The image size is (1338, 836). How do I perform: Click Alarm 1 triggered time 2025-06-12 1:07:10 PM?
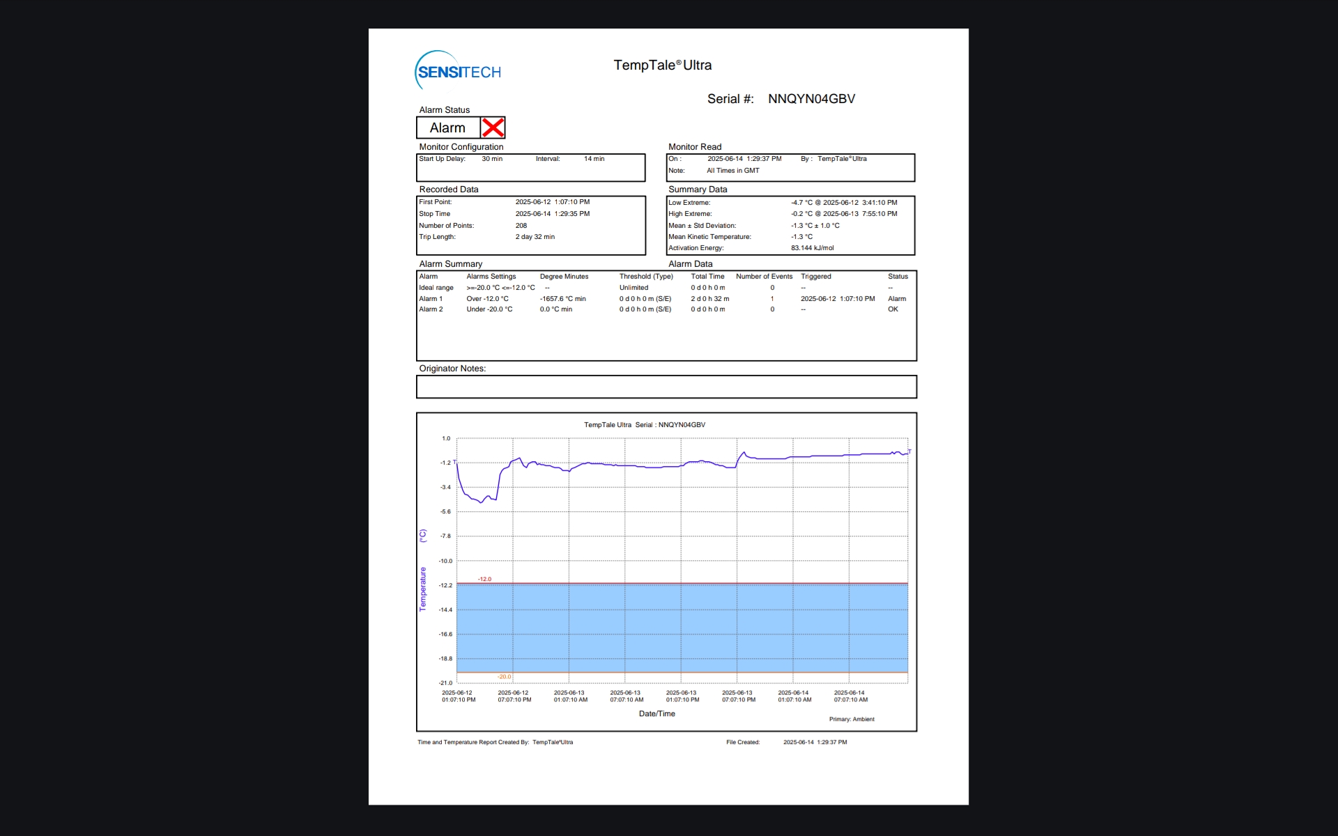(838, 299)
